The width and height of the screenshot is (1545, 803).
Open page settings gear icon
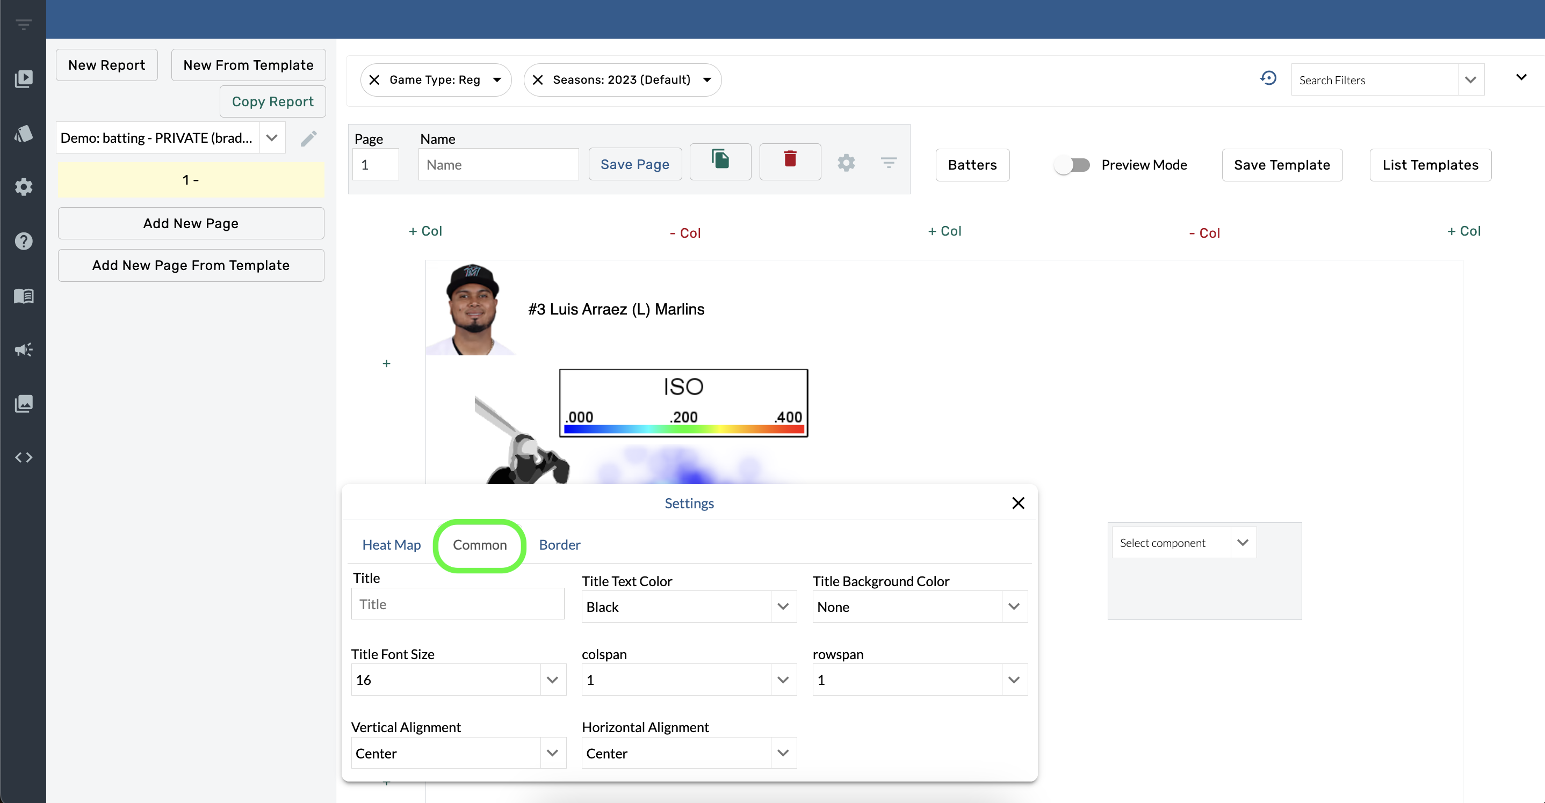tap(846, 163)
